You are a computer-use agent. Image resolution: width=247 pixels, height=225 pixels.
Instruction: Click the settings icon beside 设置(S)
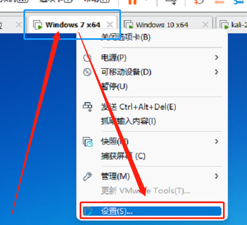[88, 211]
